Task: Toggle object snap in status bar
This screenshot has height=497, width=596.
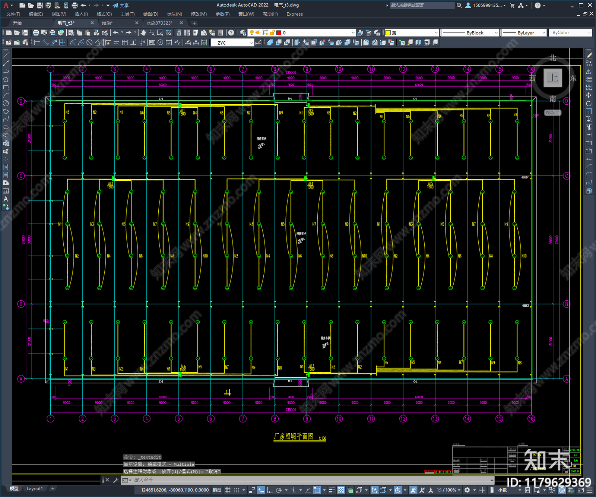Action: click(317, 490)
